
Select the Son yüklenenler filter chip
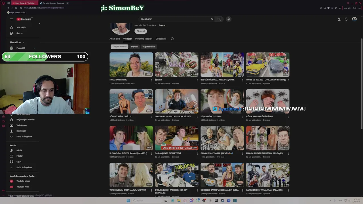[119, 47]
